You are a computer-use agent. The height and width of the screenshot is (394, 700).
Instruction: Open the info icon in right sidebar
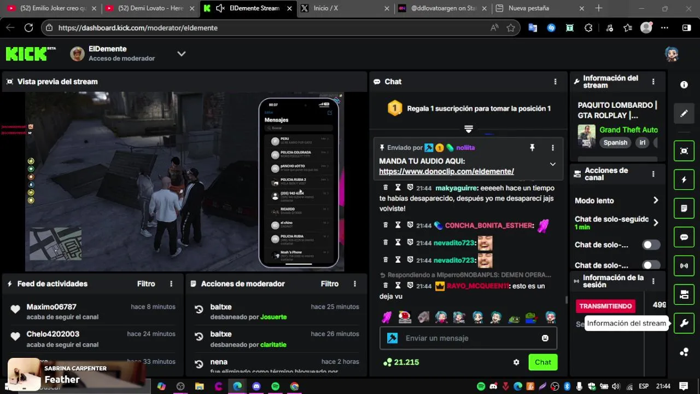pyautogui.click(x=684, y=85)
